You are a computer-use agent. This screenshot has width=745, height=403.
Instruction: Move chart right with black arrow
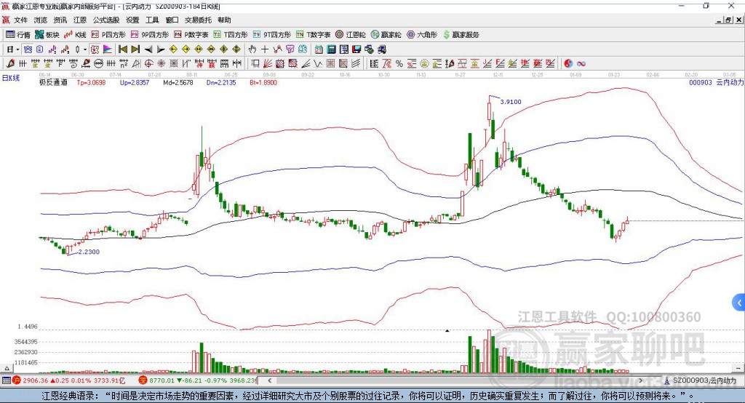point(161,49)
